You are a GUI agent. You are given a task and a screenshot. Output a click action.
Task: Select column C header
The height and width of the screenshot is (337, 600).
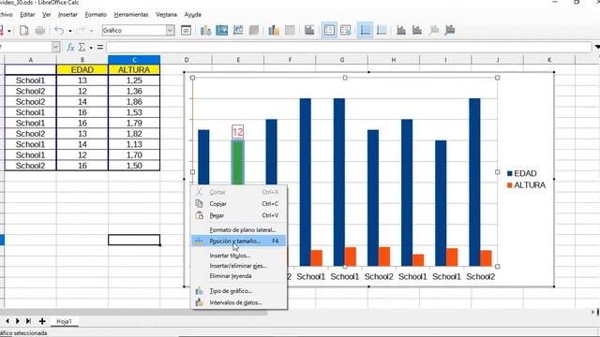click(x=134, y=60)
